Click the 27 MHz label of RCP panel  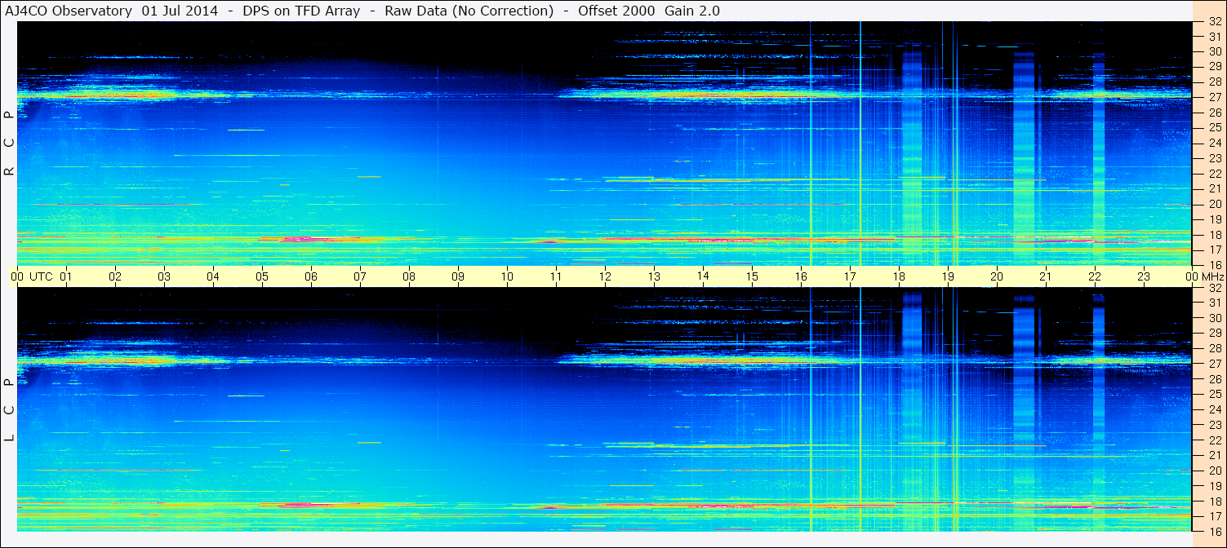(x=1215, y=96)
